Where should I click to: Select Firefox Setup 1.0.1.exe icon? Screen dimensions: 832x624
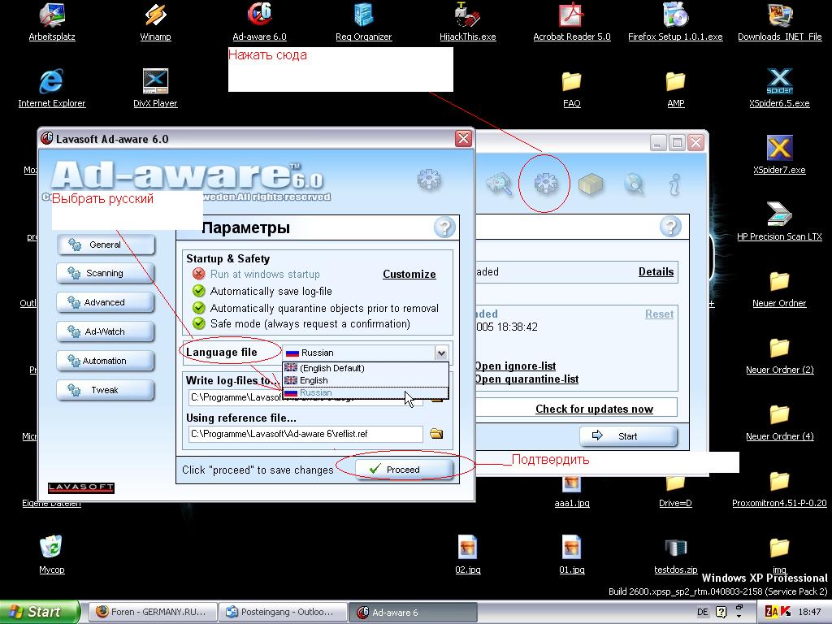[x=675, y=22]
